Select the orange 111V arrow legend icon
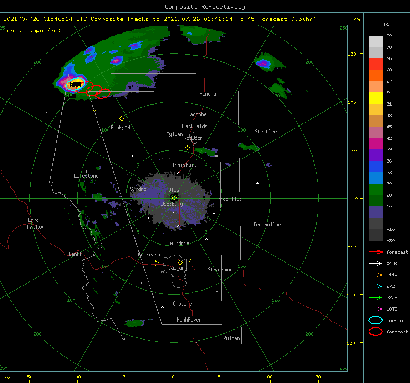This screenshot has height=383, width=410. point(375,275)
